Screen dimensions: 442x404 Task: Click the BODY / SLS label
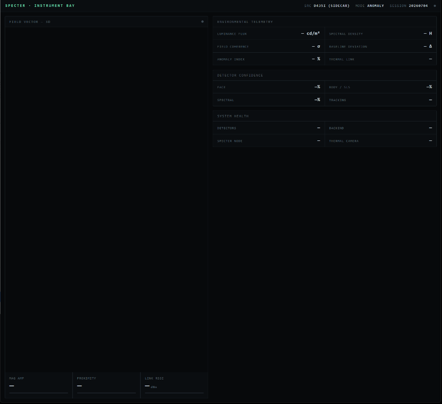tap(340, 87)
